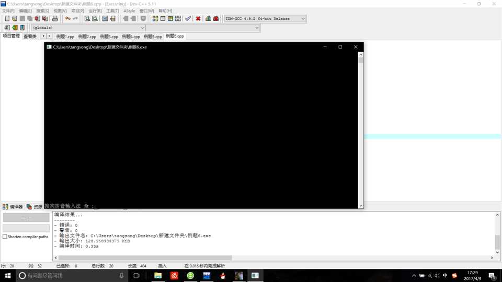The image size is (502, 282).
Task: Switch to the 项目管理 panel tab
Action: click(x=11, y=36)
